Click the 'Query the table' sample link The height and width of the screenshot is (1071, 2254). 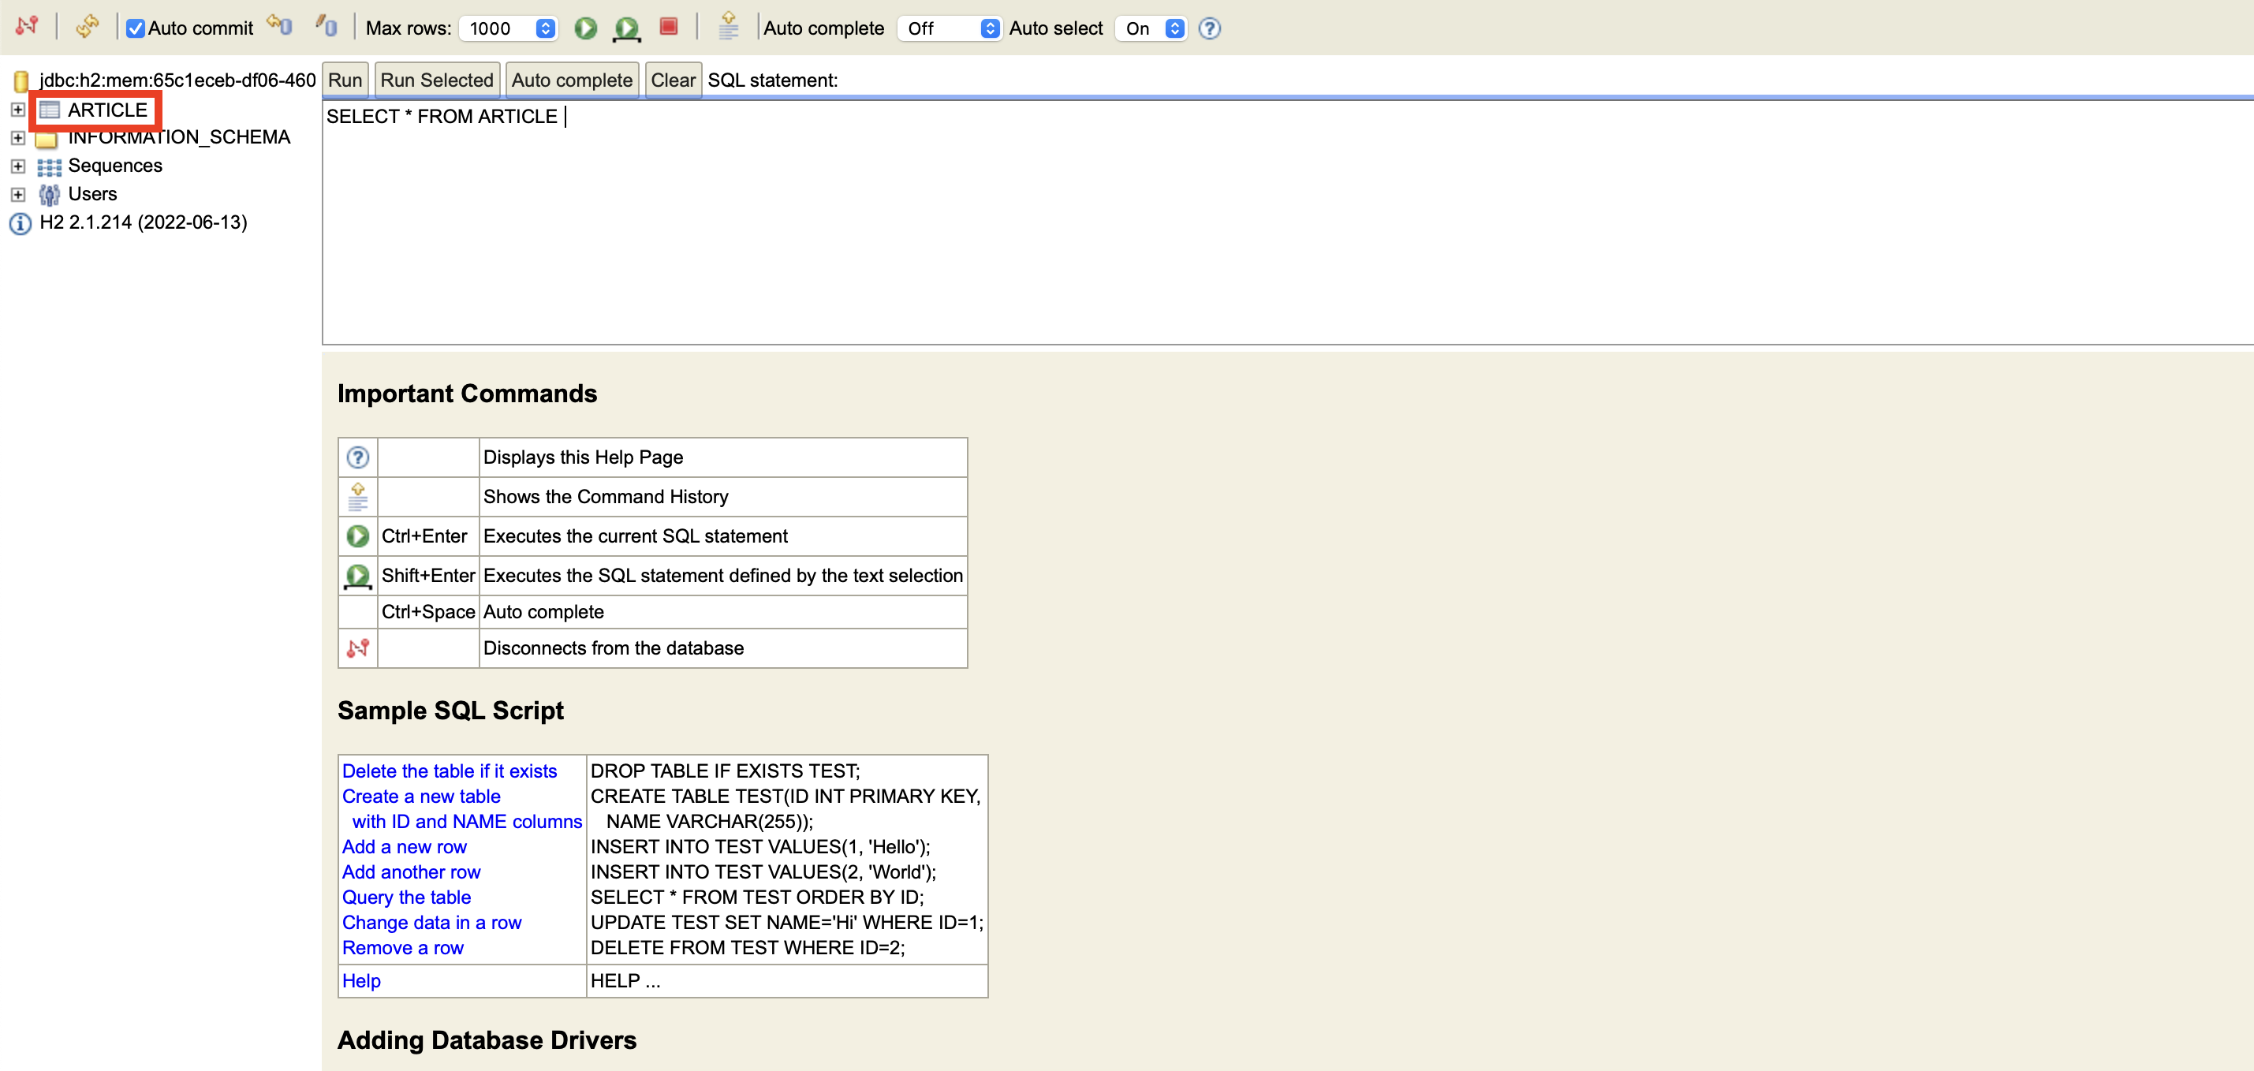click(x=406, y=897)
